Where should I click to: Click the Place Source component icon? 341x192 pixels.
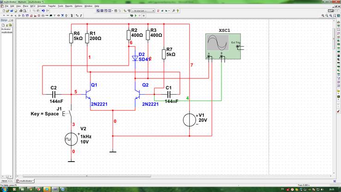pyautogui.click(x=4, y=16)
